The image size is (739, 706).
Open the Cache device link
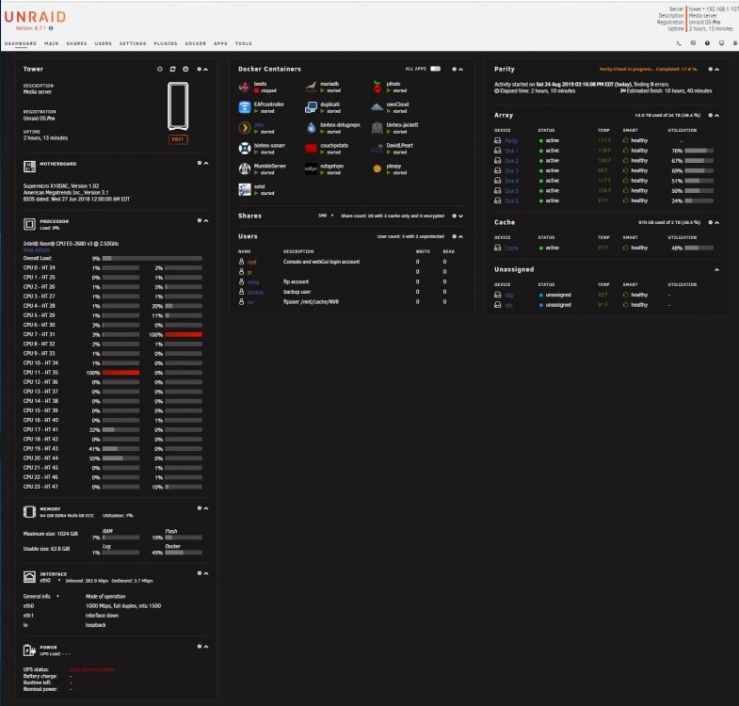coord(511,248)
